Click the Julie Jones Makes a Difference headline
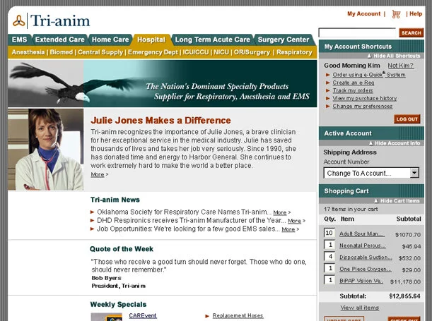 pos(160,121)
